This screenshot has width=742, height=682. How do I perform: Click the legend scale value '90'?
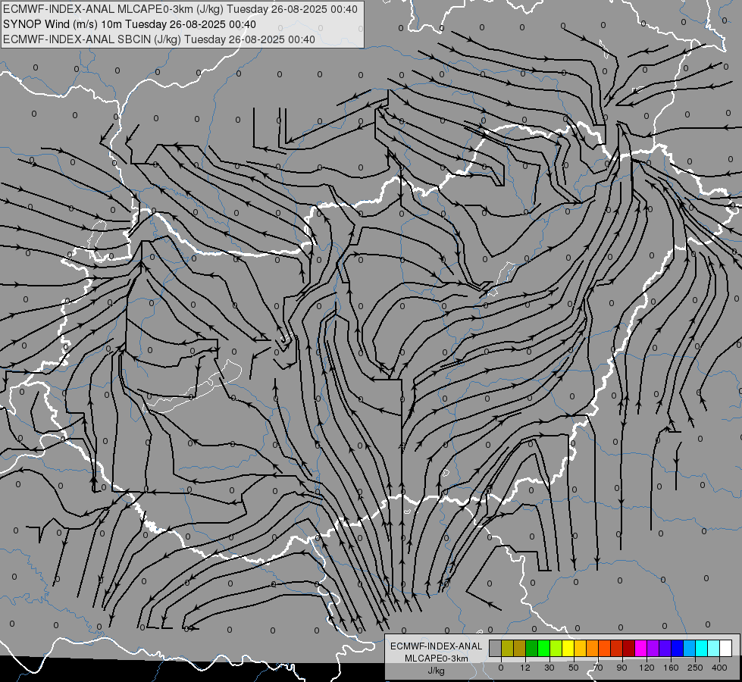[621, 668]
